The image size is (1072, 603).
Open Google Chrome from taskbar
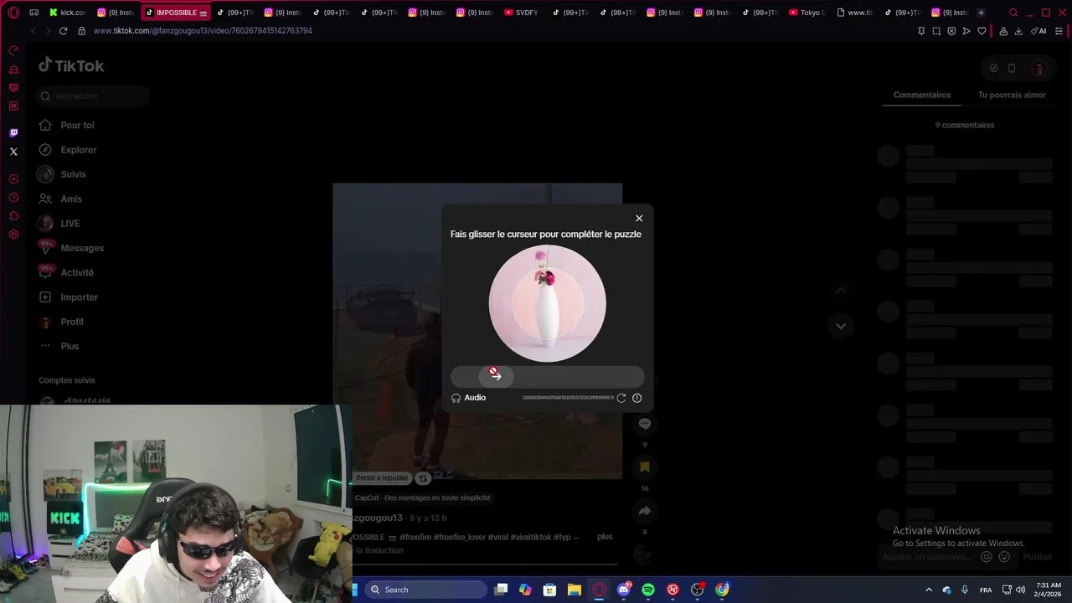[722, 590]
